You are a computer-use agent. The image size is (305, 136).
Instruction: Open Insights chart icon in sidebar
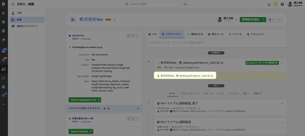[x=4, y=78]
